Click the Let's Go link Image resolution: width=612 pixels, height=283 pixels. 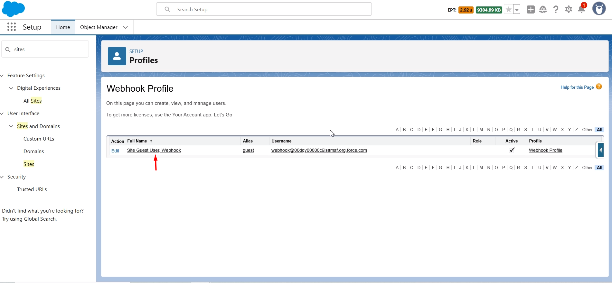[223, 115]
